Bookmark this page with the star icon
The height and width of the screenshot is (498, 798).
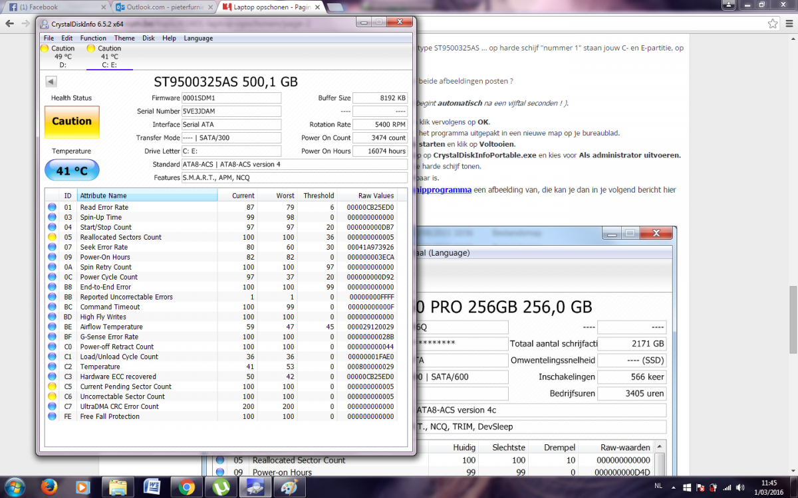(773, 24)
